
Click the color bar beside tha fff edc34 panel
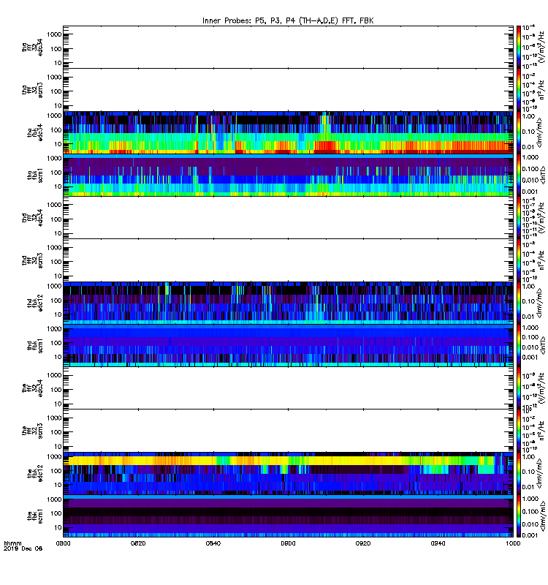coord(518,48)
